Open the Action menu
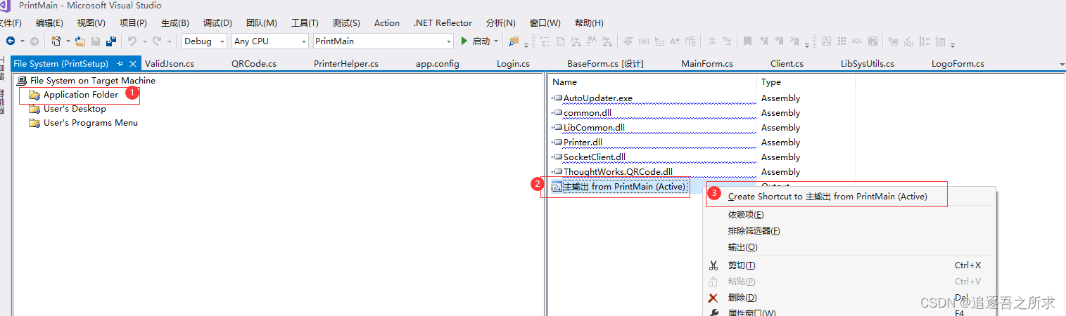 point(387,23)
